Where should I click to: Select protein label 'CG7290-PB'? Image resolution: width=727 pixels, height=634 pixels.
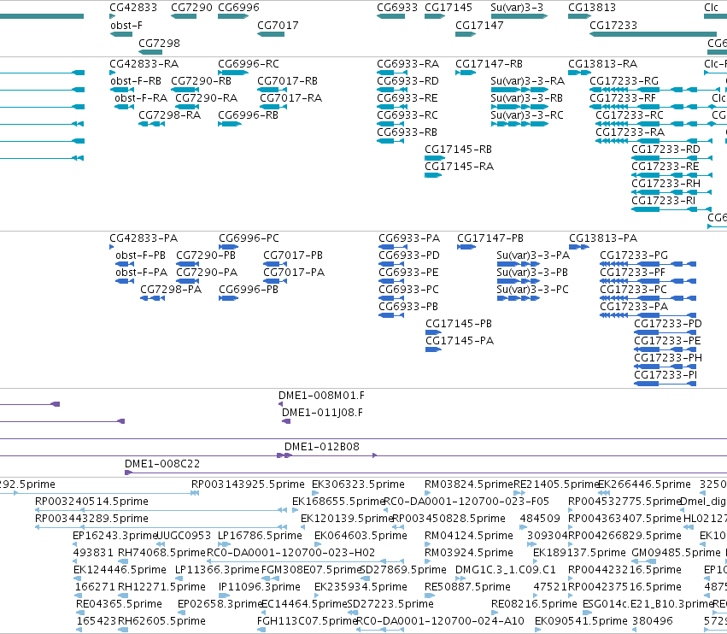206,255
